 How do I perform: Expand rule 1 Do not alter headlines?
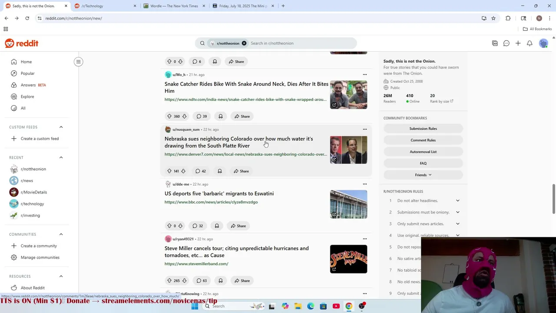457,200
